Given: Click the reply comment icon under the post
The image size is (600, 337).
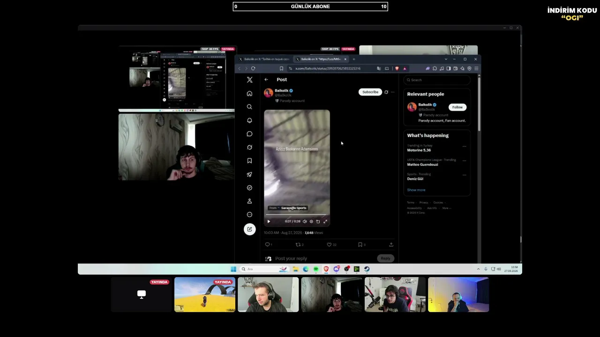Looking at the screenshot, I should [x=268, y=244].
